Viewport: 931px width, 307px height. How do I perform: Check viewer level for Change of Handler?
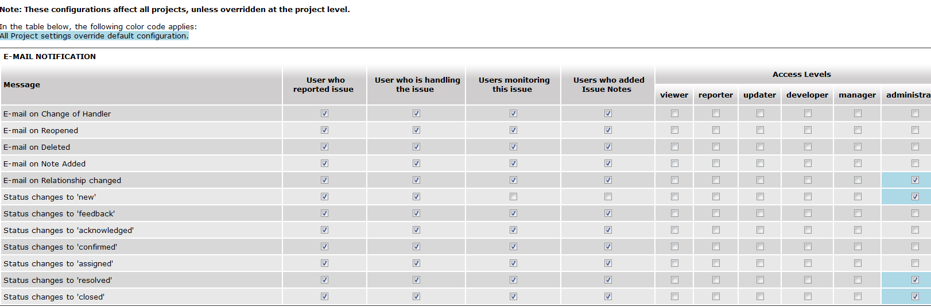674,114
